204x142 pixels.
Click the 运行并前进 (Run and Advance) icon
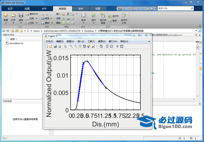point(103,15)
